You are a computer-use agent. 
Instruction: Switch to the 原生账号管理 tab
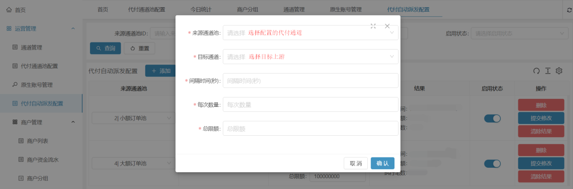[346, 9]
